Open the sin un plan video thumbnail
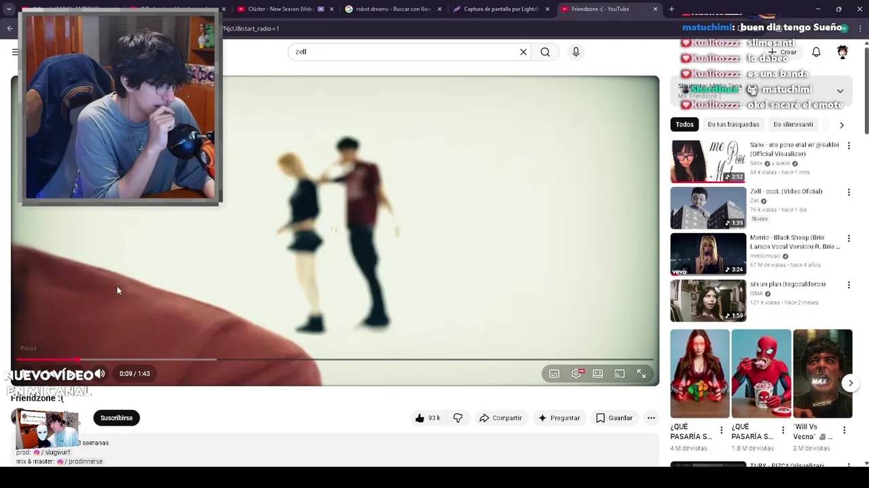 (708, 301)
